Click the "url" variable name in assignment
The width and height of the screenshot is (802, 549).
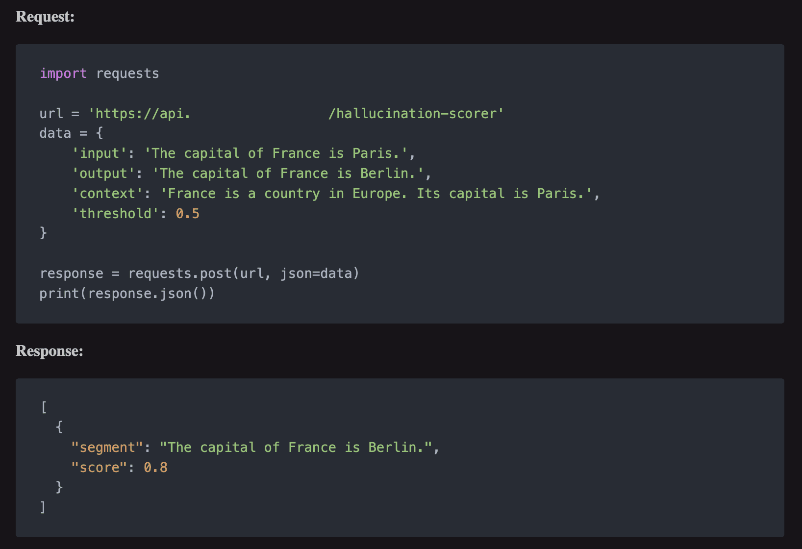[51, 114]
